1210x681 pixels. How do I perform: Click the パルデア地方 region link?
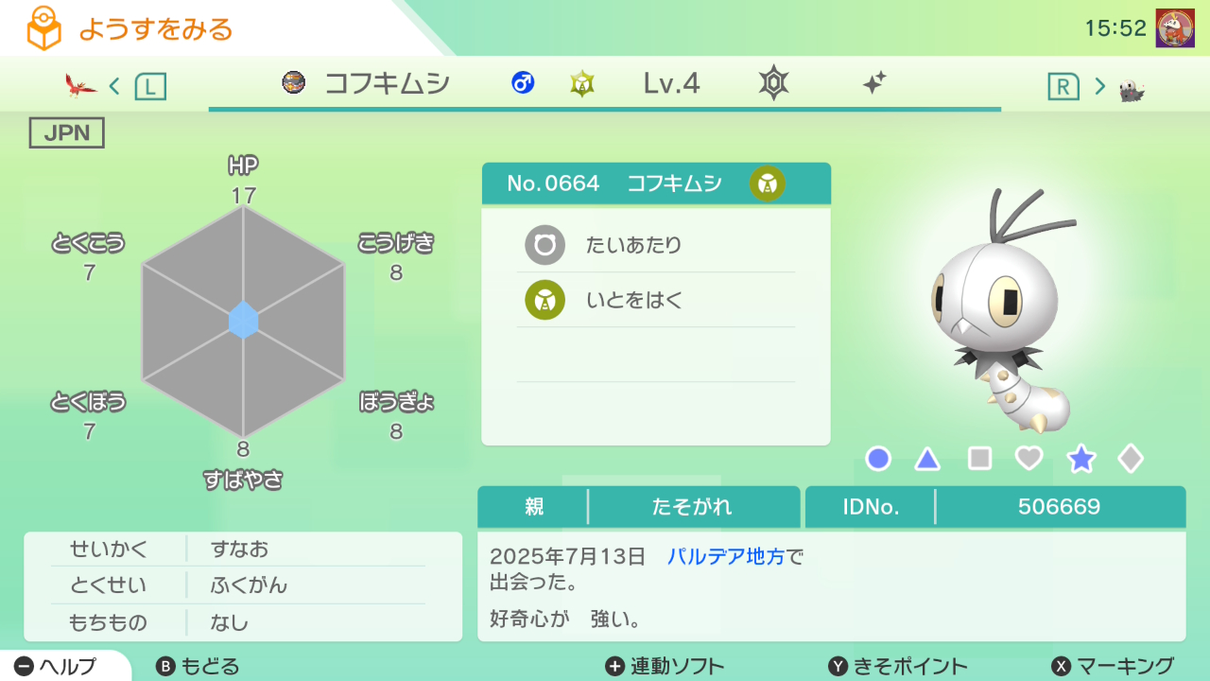pyautogui.click(x=726, y=557)
